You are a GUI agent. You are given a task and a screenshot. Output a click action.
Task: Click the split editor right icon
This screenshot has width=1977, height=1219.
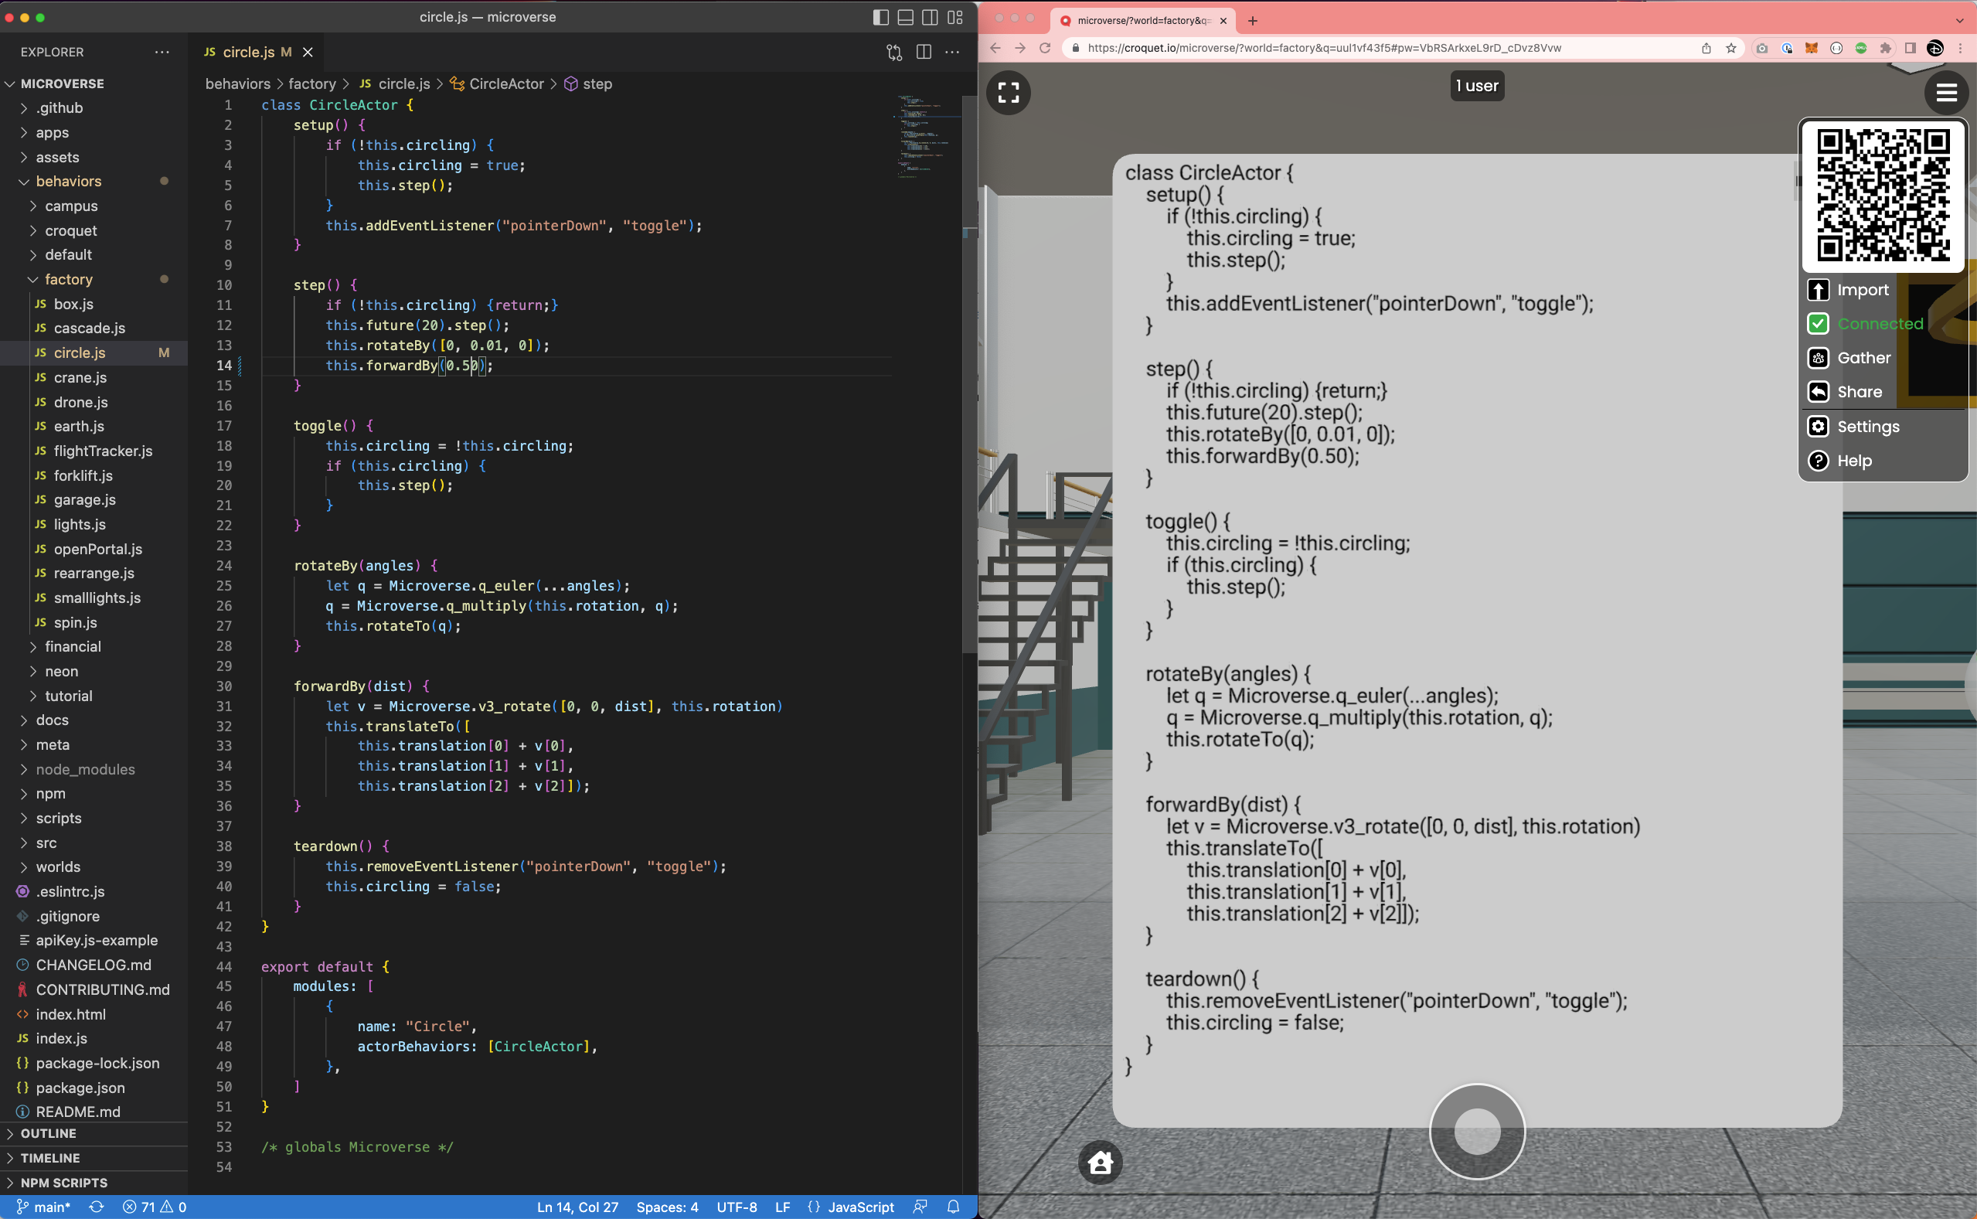924,53
